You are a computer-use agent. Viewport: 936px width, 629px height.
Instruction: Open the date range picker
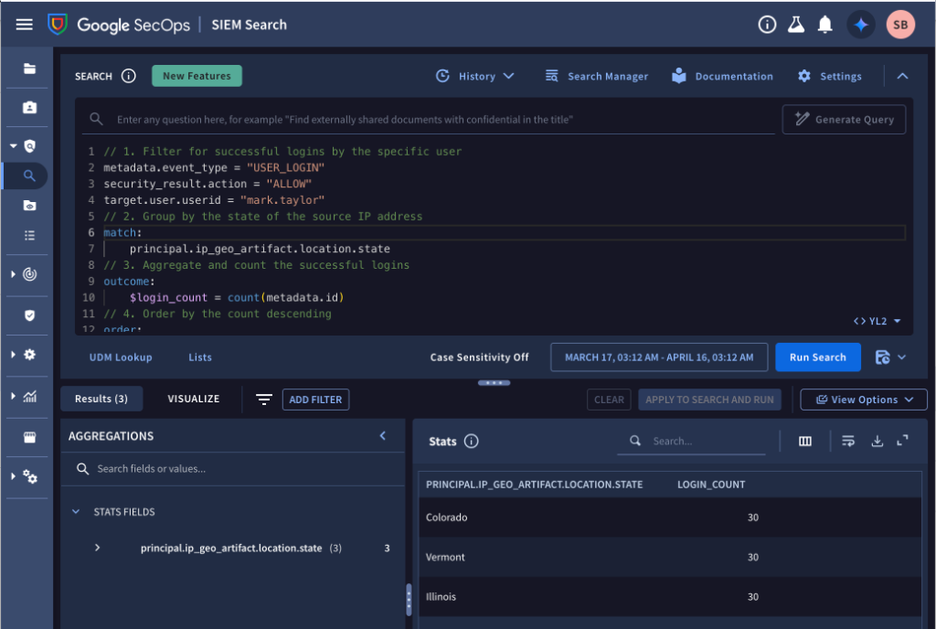pyautogui.click(x=658, y=357)
